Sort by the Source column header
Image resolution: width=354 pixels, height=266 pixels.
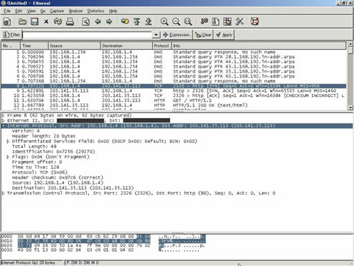coord(74,46)
